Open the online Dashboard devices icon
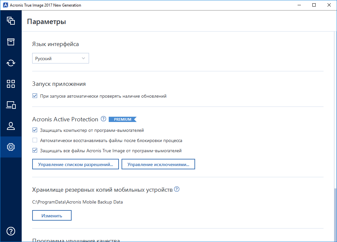The height and width of the screenshot is (242, 337). [11, 105]
